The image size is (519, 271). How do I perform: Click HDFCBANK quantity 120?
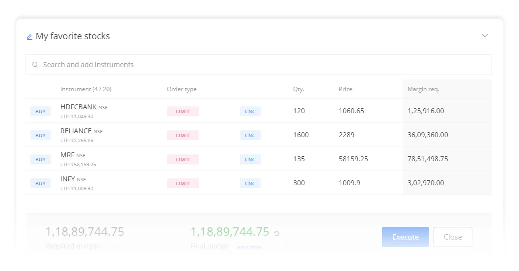pos(299,111)
